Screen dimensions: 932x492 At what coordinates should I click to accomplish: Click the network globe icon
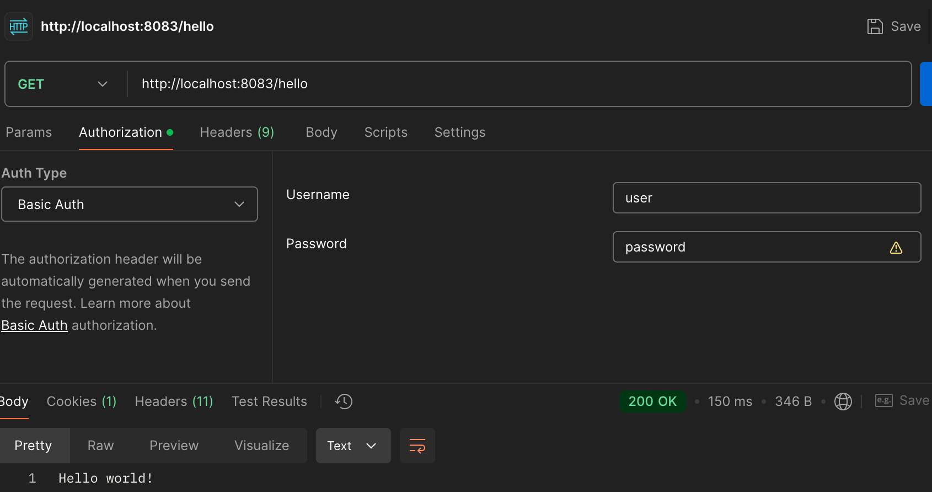pyautogui.click(x=843, y=402)
